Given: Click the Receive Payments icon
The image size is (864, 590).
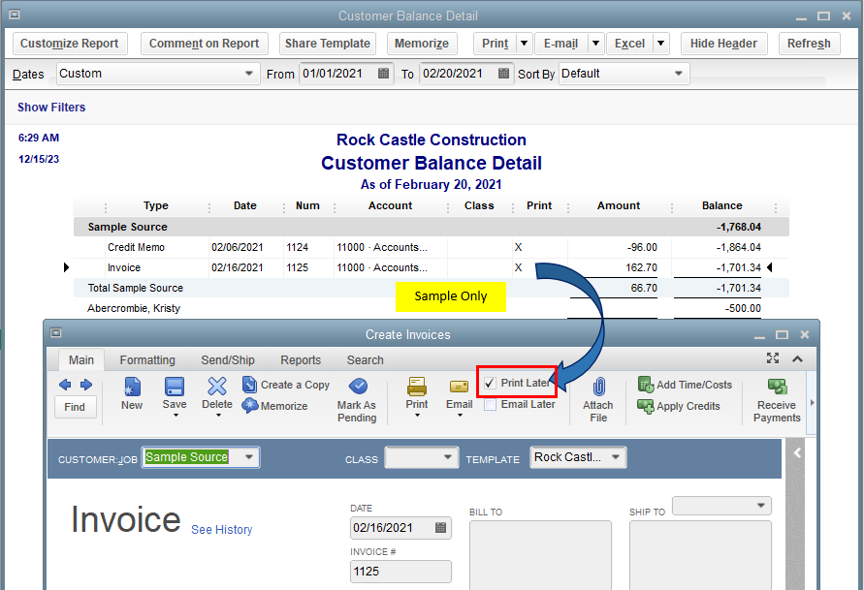Looking at the screenshot, I should coord(777,388).
